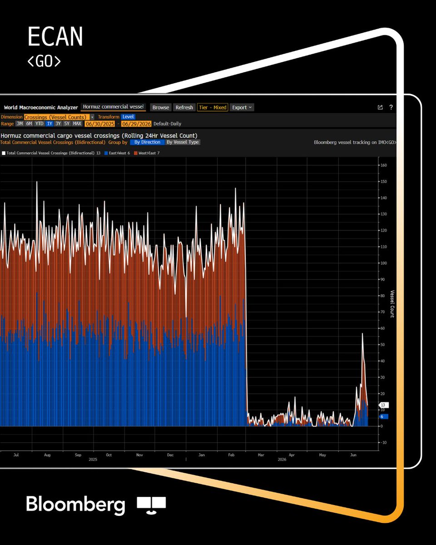Select the Level transform
This screenshot has height=545, width=436.
point(128,117)
